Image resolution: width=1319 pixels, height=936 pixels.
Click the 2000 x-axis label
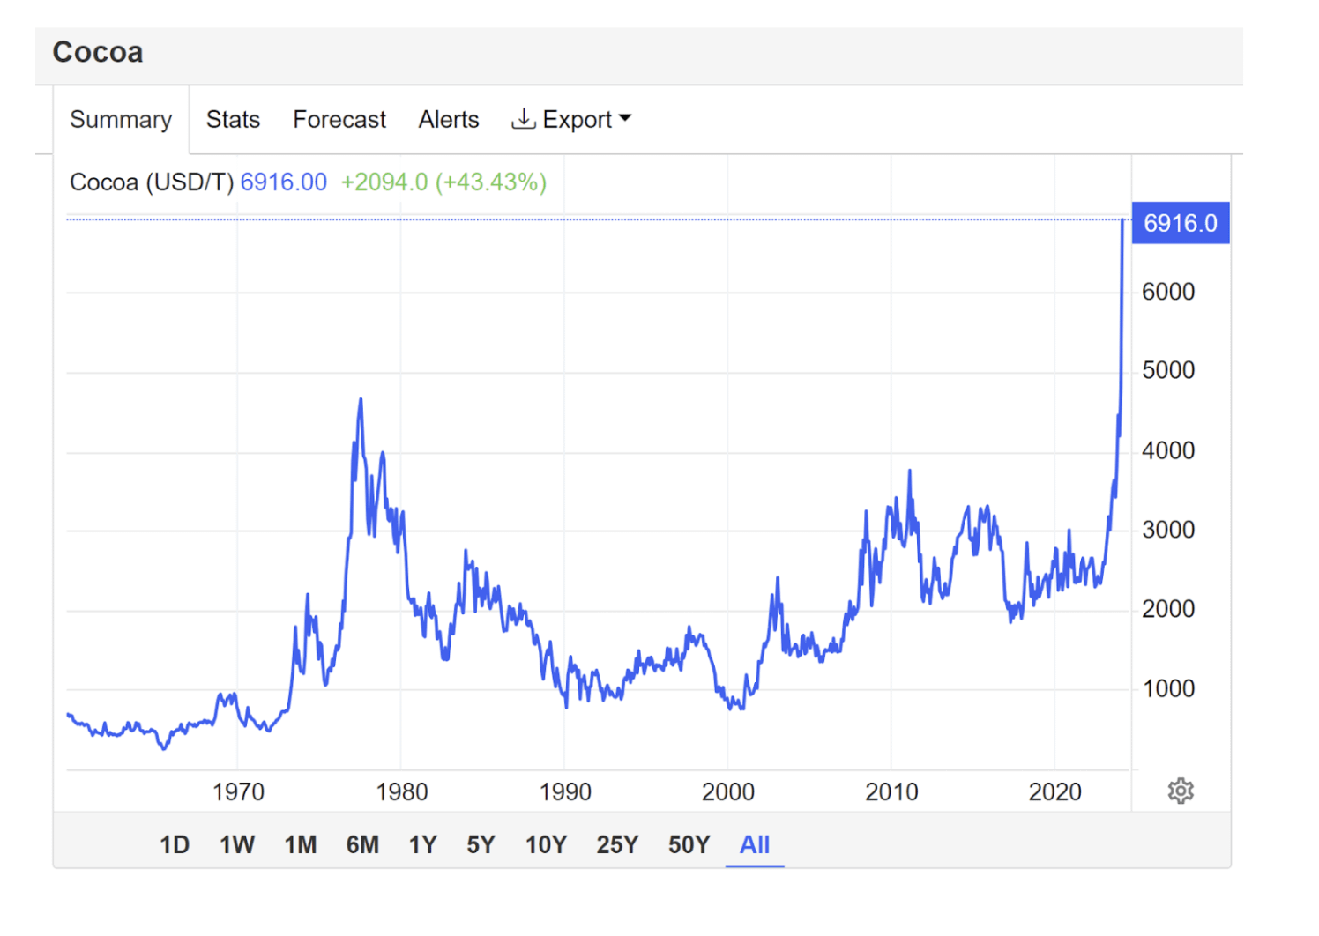click(x=728, y=792)
